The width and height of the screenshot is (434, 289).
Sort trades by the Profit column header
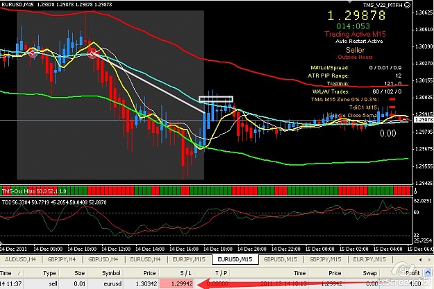click(412, 273)
